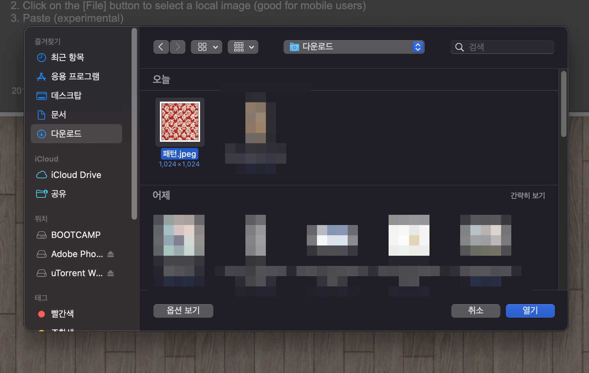Open the 다운로드 location popup

pyautogui.click(x=354, y=47)
